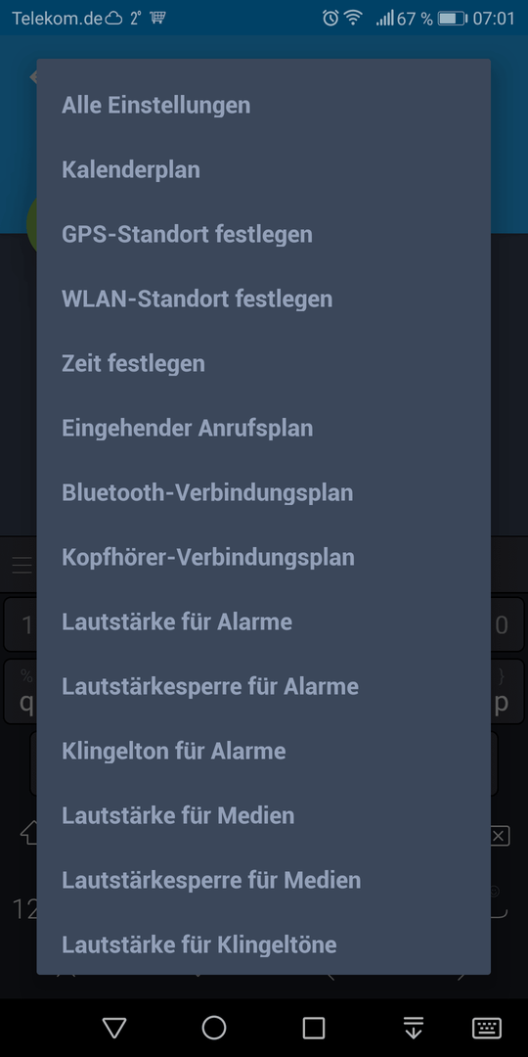Tap the keyboard switcher icon
The image size is (528, 1057).
pyautogui.click(x=487, y=1028)
